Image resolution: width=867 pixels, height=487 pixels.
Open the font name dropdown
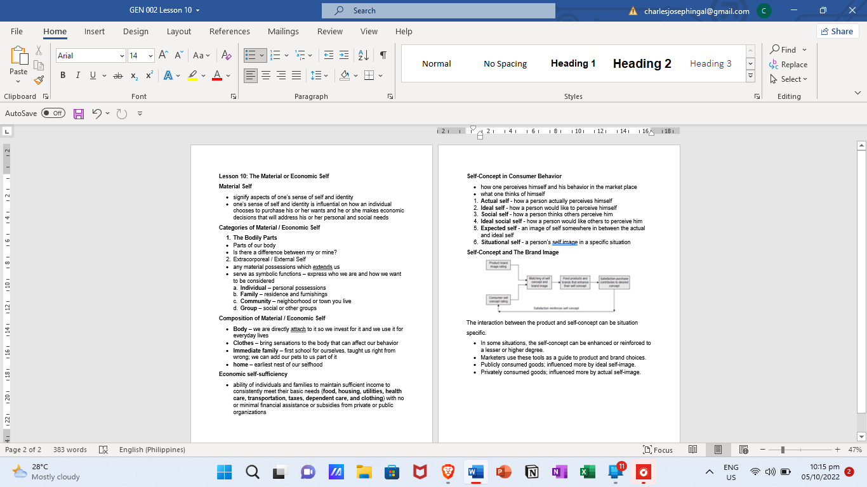122,56
